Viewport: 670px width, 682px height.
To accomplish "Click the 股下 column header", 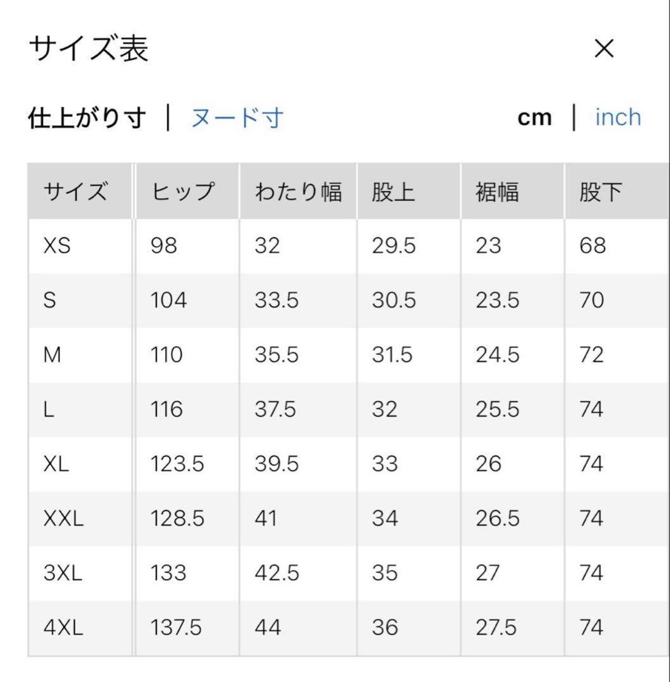I will (601, 191).
